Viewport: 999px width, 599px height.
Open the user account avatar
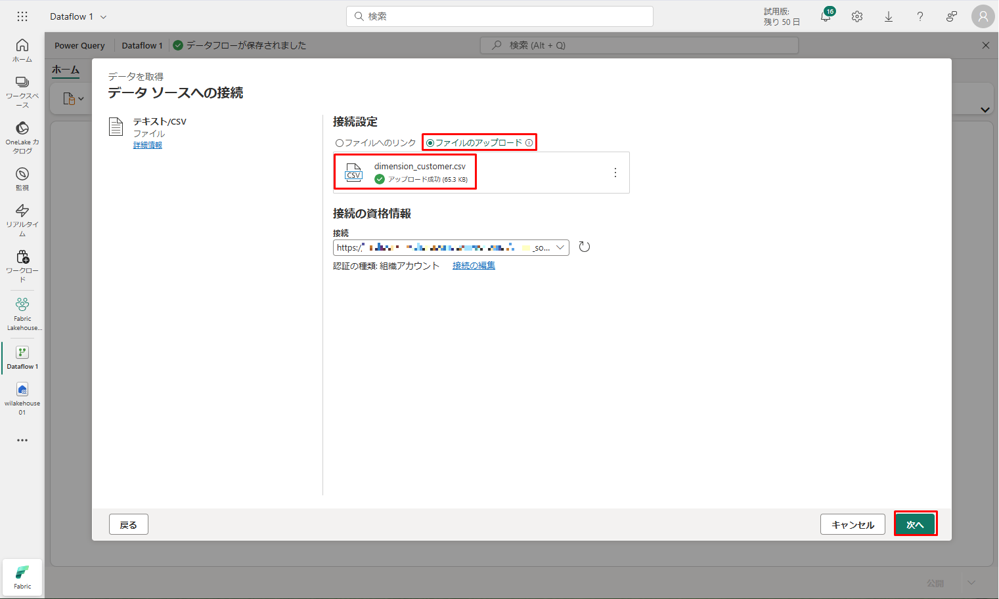983,16
